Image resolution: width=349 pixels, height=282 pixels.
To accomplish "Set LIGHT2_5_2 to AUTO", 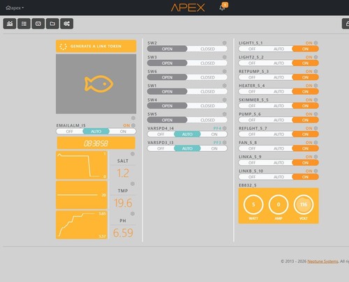I will [x=279, y=63].
